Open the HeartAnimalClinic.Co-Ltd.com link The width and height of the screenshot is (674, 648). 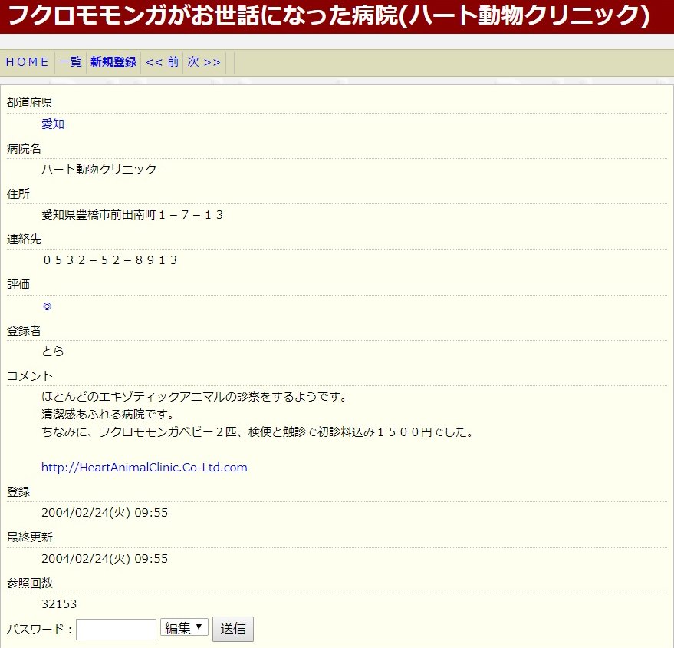[x=144, y=467]
